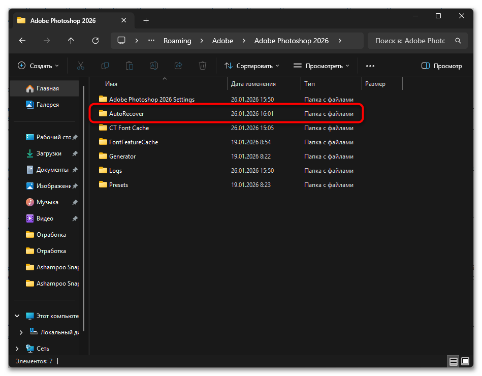
Task: Open the more options ellipsis menu
Action: pos(370,66)
